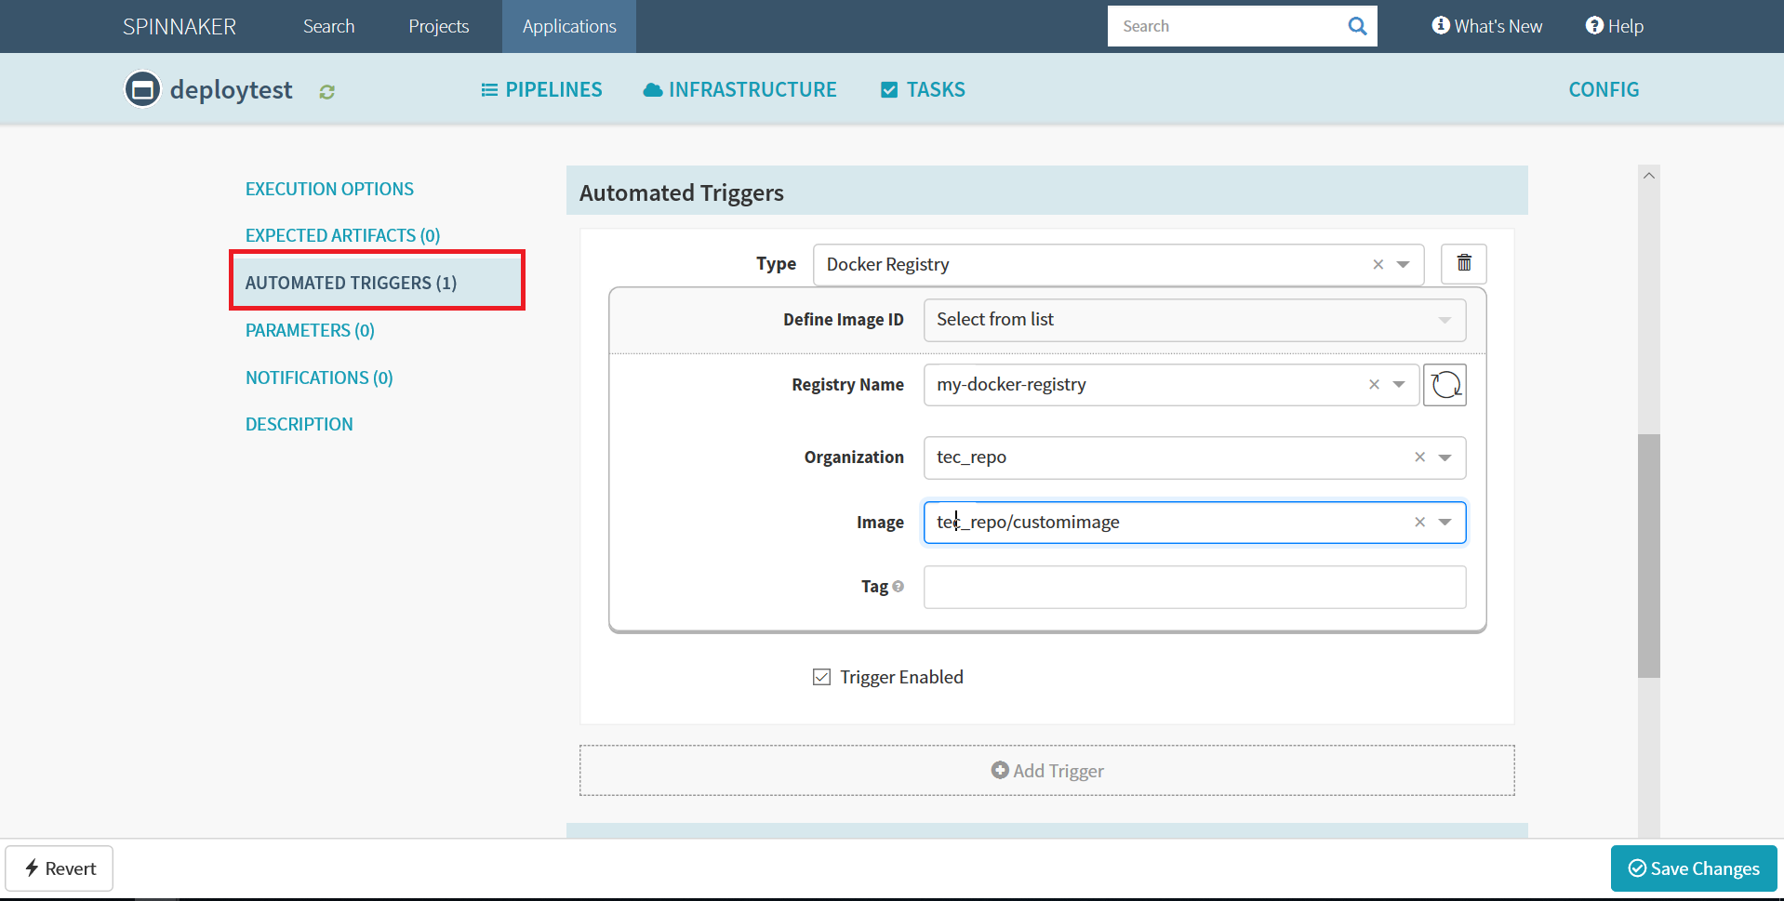This screenshot has height=901, width=1784.
Task: Jump to DESCRIPTION section
Action: 299,424
